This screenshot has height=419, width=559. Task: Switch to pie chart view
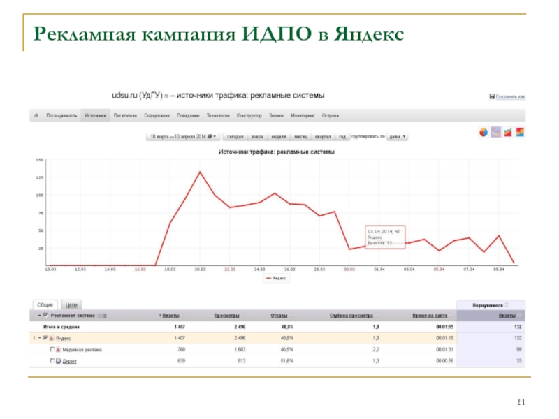pos(483,133)
